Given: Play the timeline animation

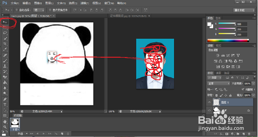Looking at the screenshot, I should coord(43,134).
